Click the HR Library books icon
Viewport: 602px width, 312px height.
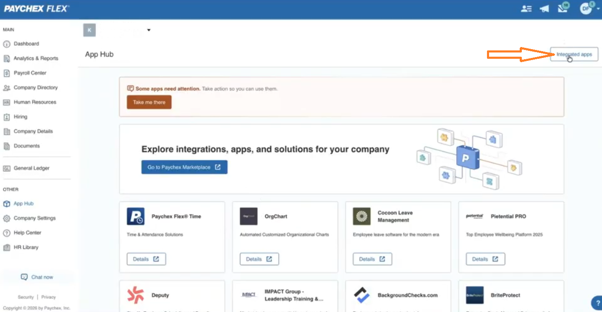click(7, 248)
